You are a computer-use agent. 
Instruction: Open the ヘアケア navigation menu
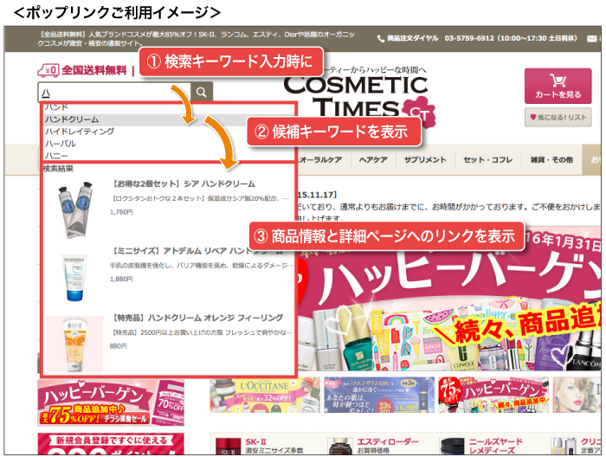[373, 159]
